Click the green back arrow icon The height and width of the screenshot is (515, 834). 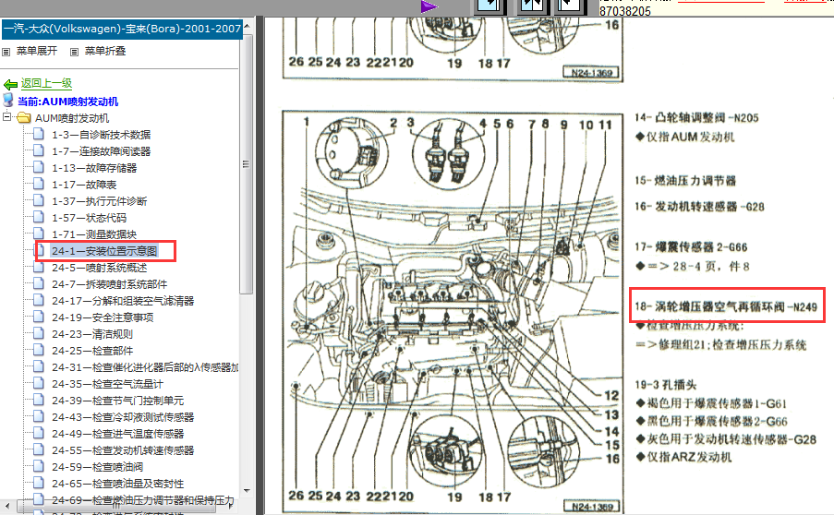11,85
